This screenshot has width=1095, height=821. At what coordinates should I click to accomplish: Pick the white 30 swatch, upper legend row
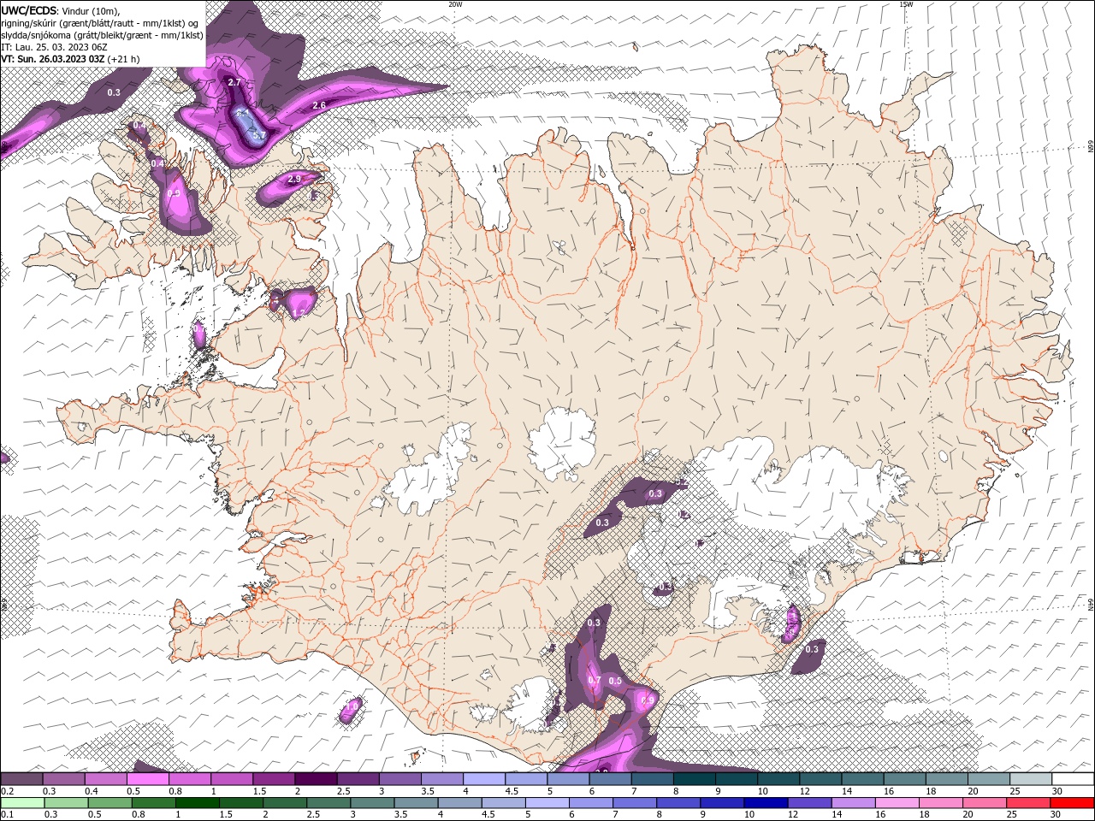pos(1072,779)
